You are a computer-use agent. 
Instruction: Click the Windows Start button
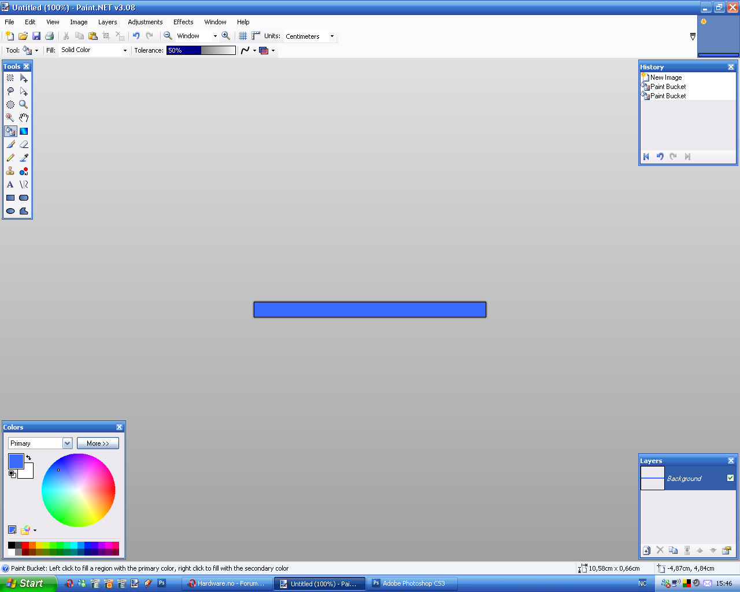point(28,583)
